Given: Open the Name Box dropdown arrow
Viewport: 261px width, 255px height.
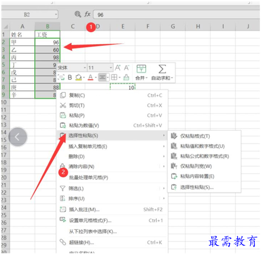Looking at the screenshot, I should [56, 15].
